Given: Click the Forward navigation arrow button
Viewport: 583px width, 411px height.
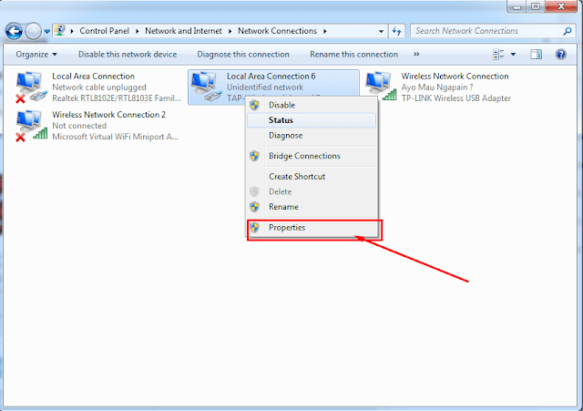Looking at the screenshot, I should (36, 30).
